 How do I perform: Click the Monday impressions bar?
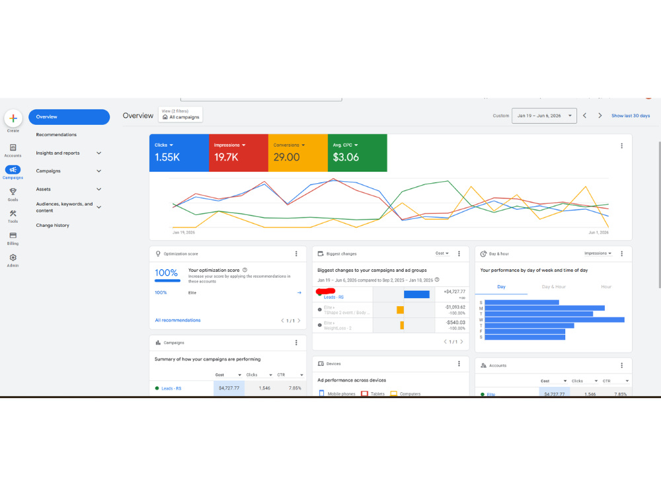(x=545, y=308)
